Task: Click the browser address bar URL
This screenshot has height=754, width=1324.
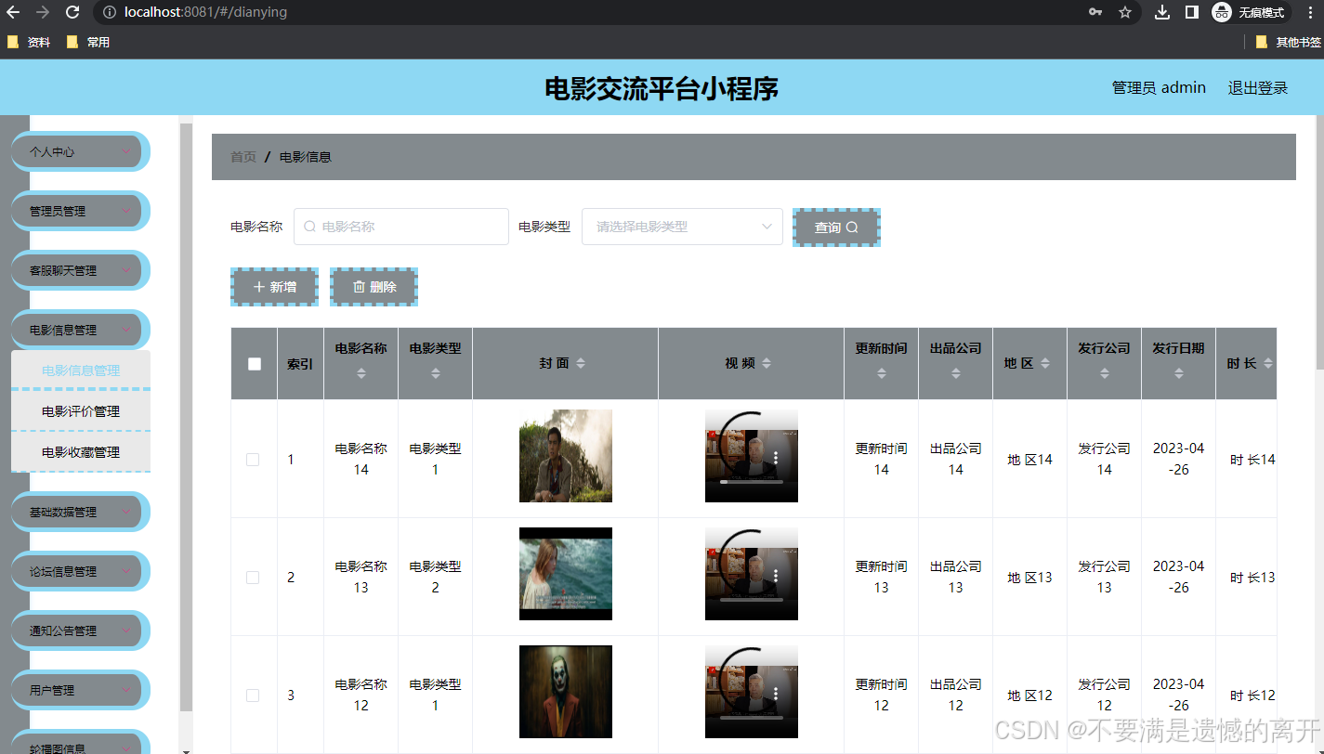Action: (x=205, y=12)
